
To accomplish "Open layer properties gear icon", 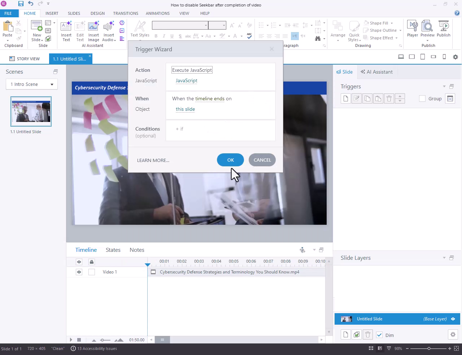I will coord(453,335).
